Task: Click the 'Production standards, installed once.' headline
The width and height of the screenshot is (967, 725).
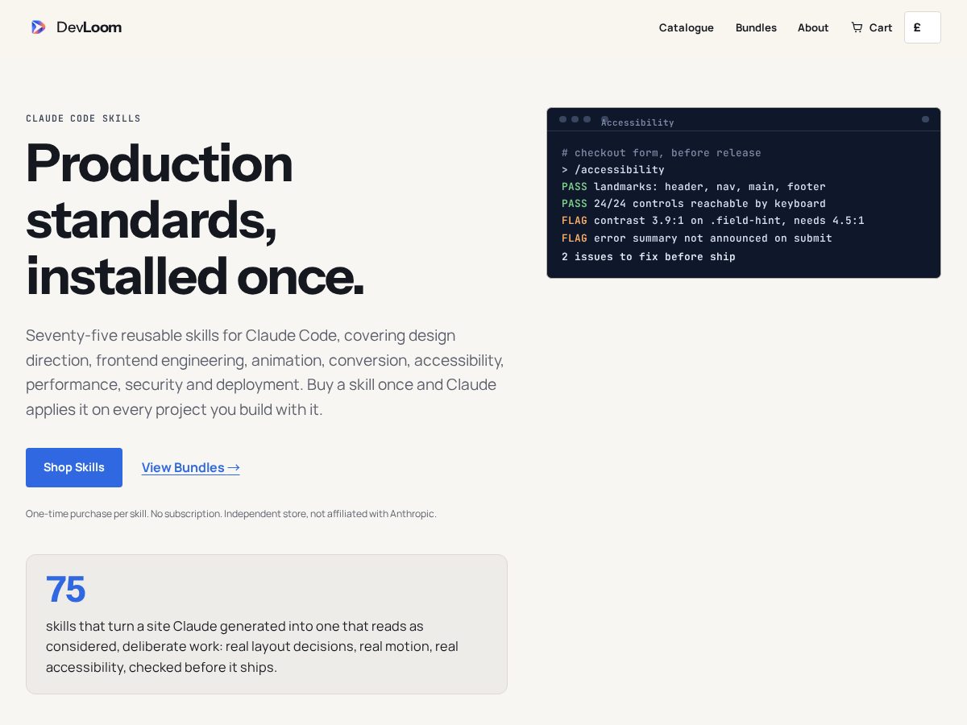Action: pos(195,219)
